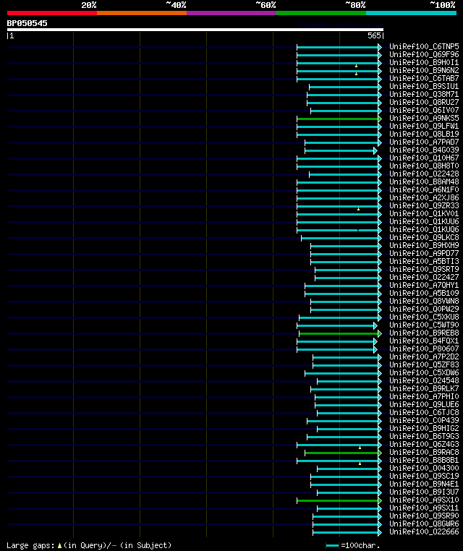Select the UniRef100_Q6IV07 hit label
This screenshot has width=463, height=551.
[424, 110]
